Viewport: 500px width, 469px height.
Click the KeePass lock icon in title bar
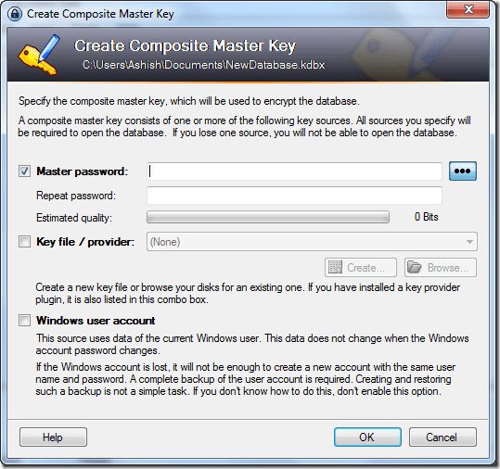(x=15, y=14)
